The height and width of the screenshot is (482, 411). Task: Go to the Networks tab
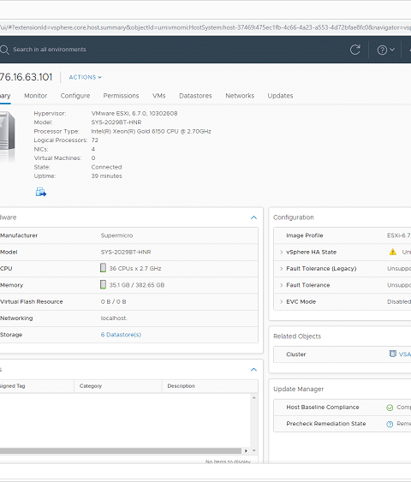(x=240, y=96)
